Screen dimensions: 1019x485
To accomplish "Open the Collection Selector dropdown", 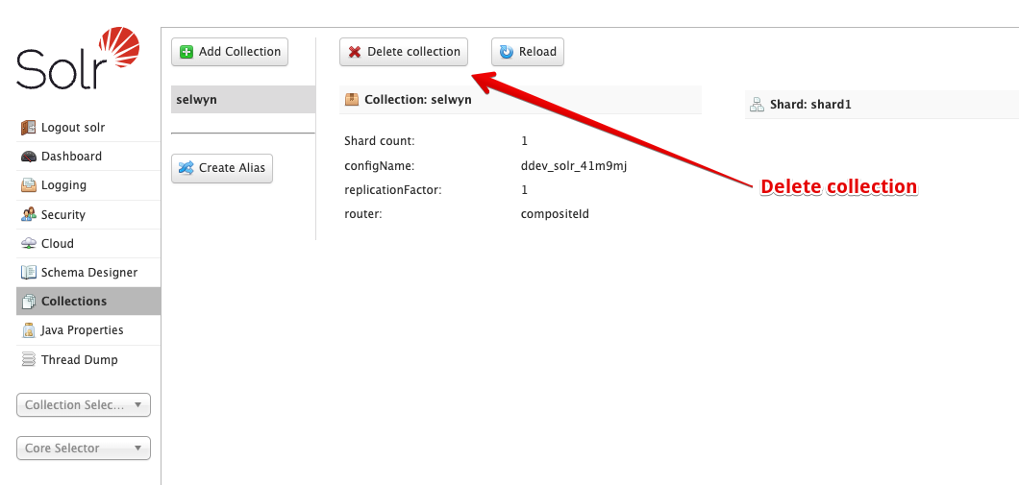I will point(84,405).
